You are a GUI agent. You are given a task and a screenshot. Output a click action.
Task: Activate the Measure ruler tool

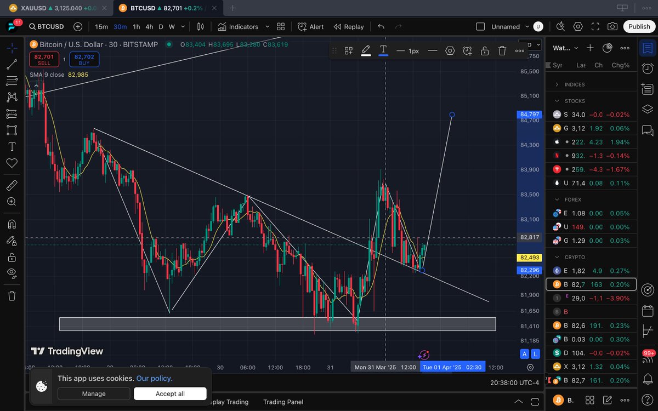(x=11, y=185)
